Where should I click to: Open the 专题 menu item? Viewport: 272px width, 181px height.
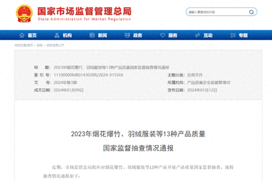[x=243, y=35]
